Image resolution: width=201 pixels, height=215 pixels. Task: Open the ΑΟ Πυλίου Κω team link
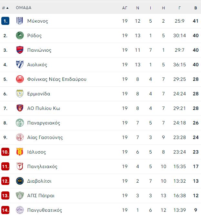tap(44, 108)
